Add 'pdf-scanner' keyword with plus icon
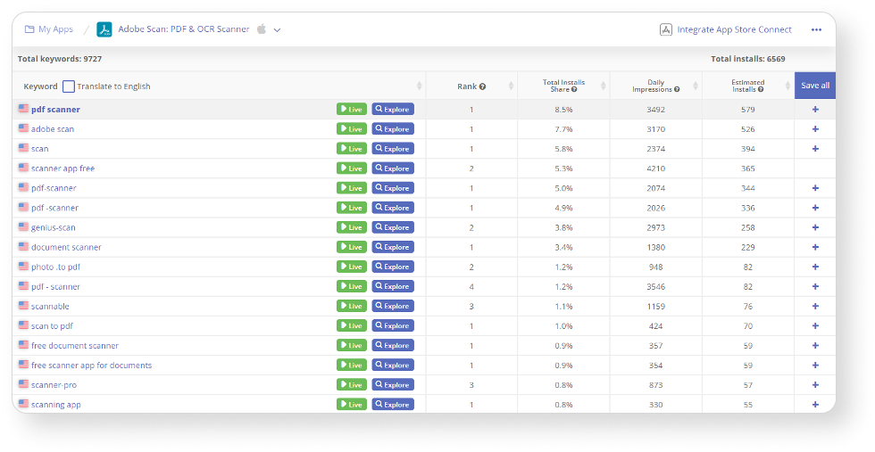Screen dimensions: 875x452 pyautogui.click(x=815, y=188)
